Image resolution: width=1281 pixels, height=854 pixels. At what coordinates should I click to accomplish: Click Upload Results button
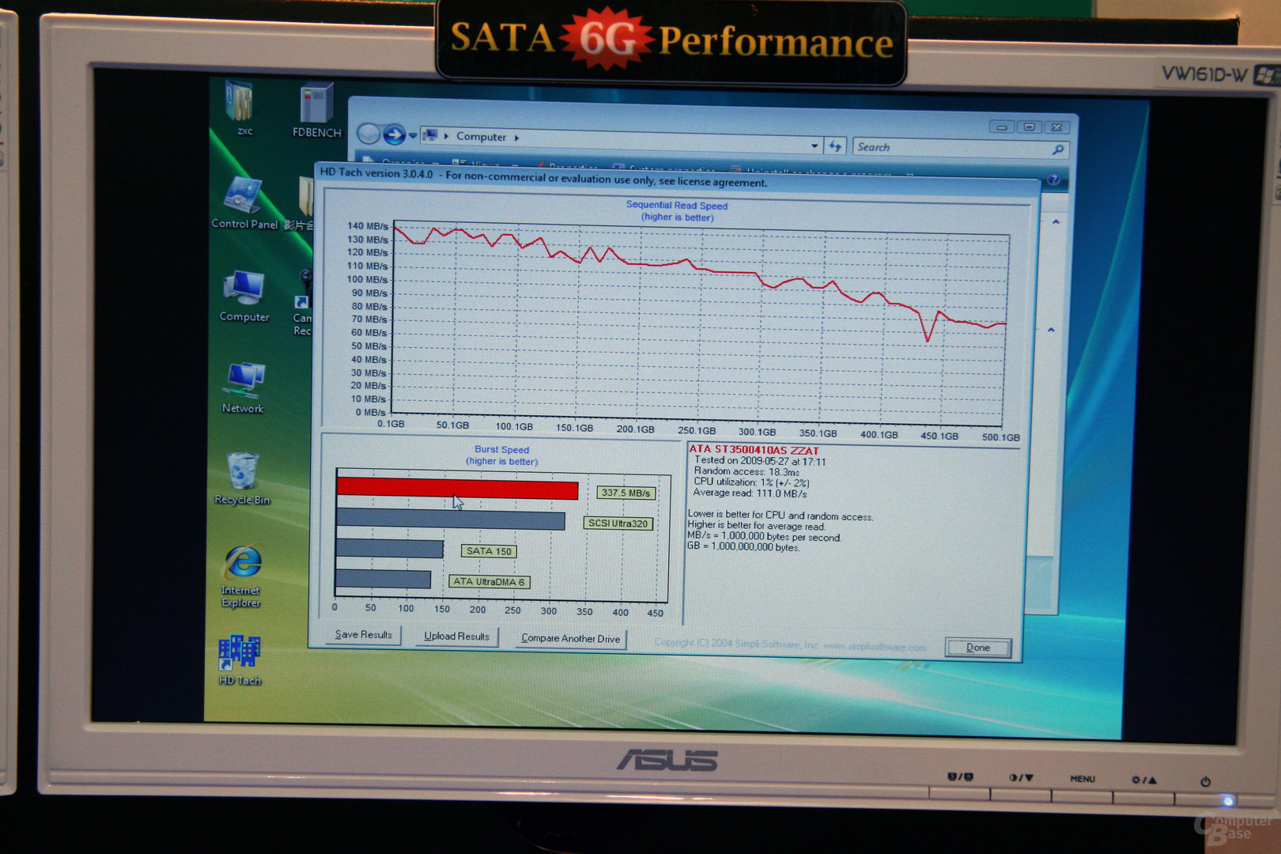(x=456, y=636)
